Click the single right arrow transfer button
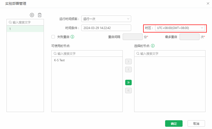 (128, 61)
